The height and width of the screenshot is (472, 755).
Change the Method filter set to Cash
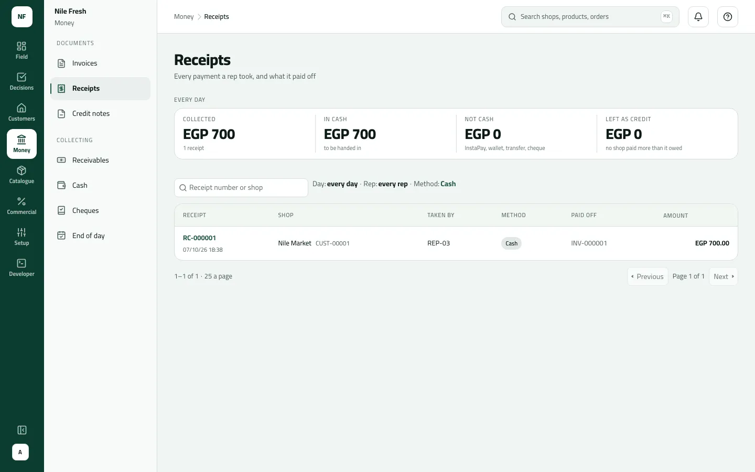pyautogui.click(x=448, y=184)
